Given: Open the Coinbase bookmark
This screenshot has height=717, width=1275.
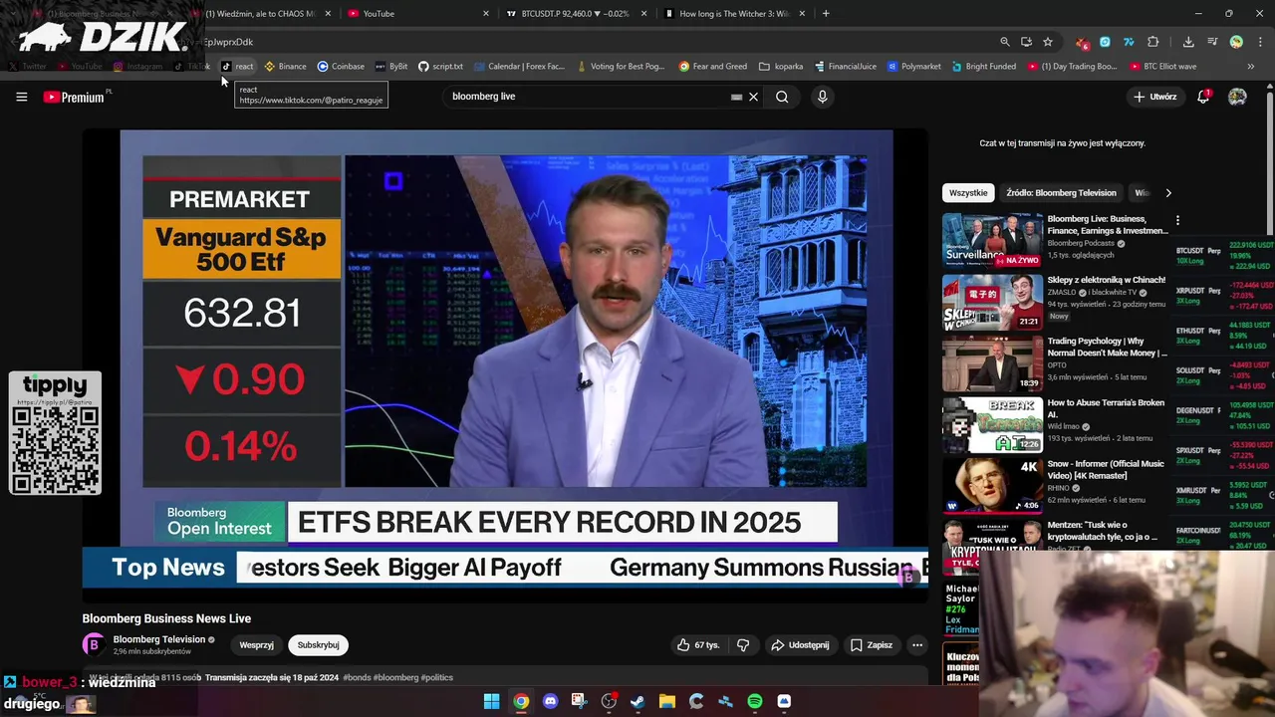Looking at the screenshot, I should [x=341, y=67].
